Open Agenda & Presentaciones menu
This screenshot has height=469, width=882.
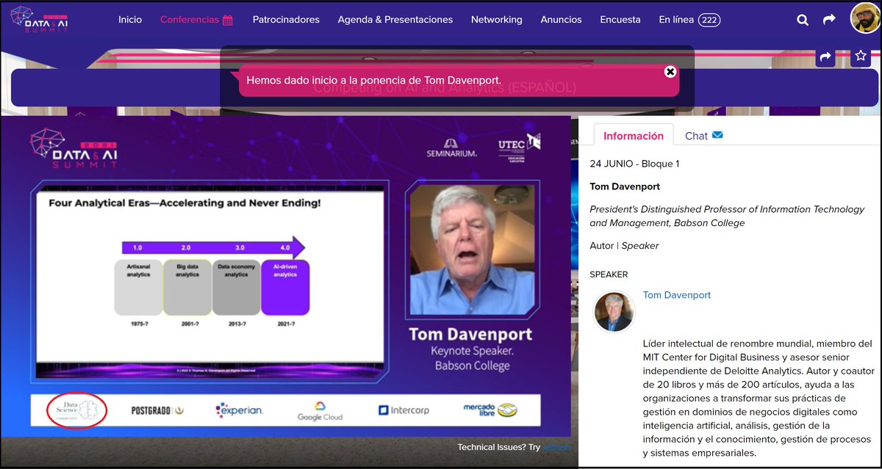(395, 20)
